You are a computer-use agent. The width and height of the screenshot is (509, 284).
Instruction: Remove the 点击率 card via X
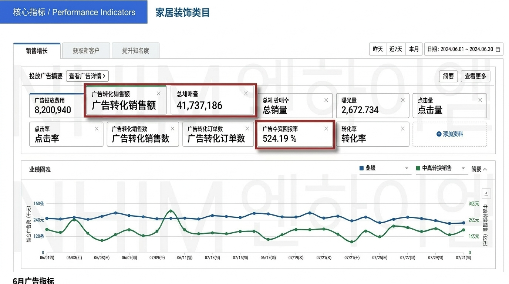(97, 129)
